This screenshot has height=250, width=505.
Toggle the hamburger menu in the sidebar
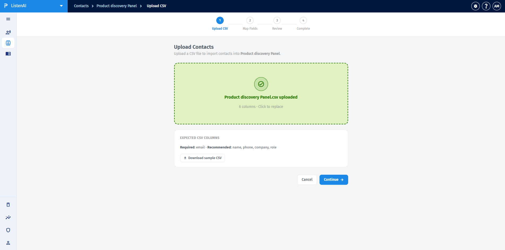tap(8, 19)
